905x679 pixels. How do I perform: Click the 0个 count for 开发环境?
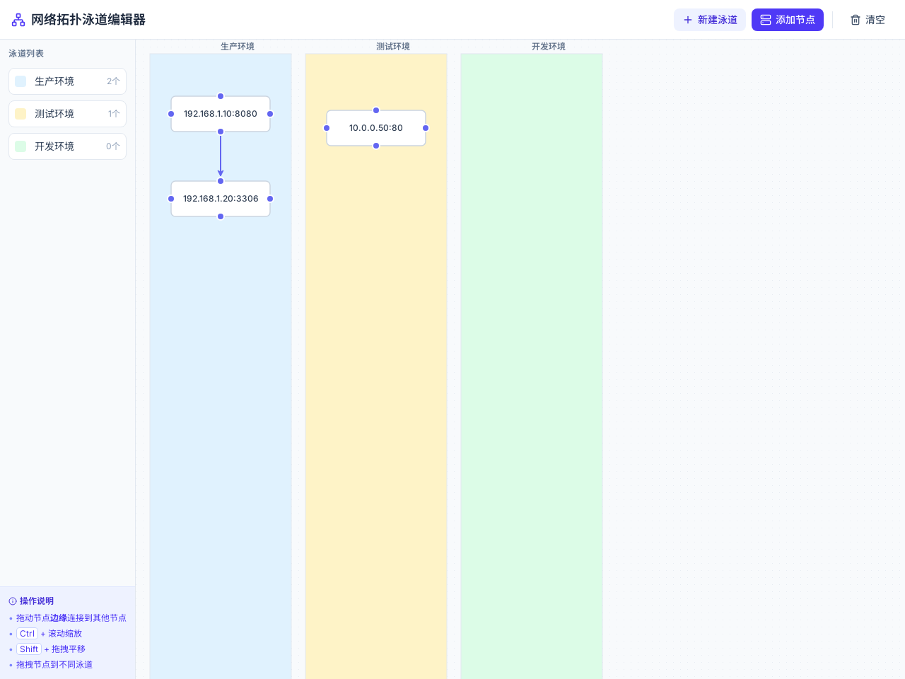click(113, 146)
